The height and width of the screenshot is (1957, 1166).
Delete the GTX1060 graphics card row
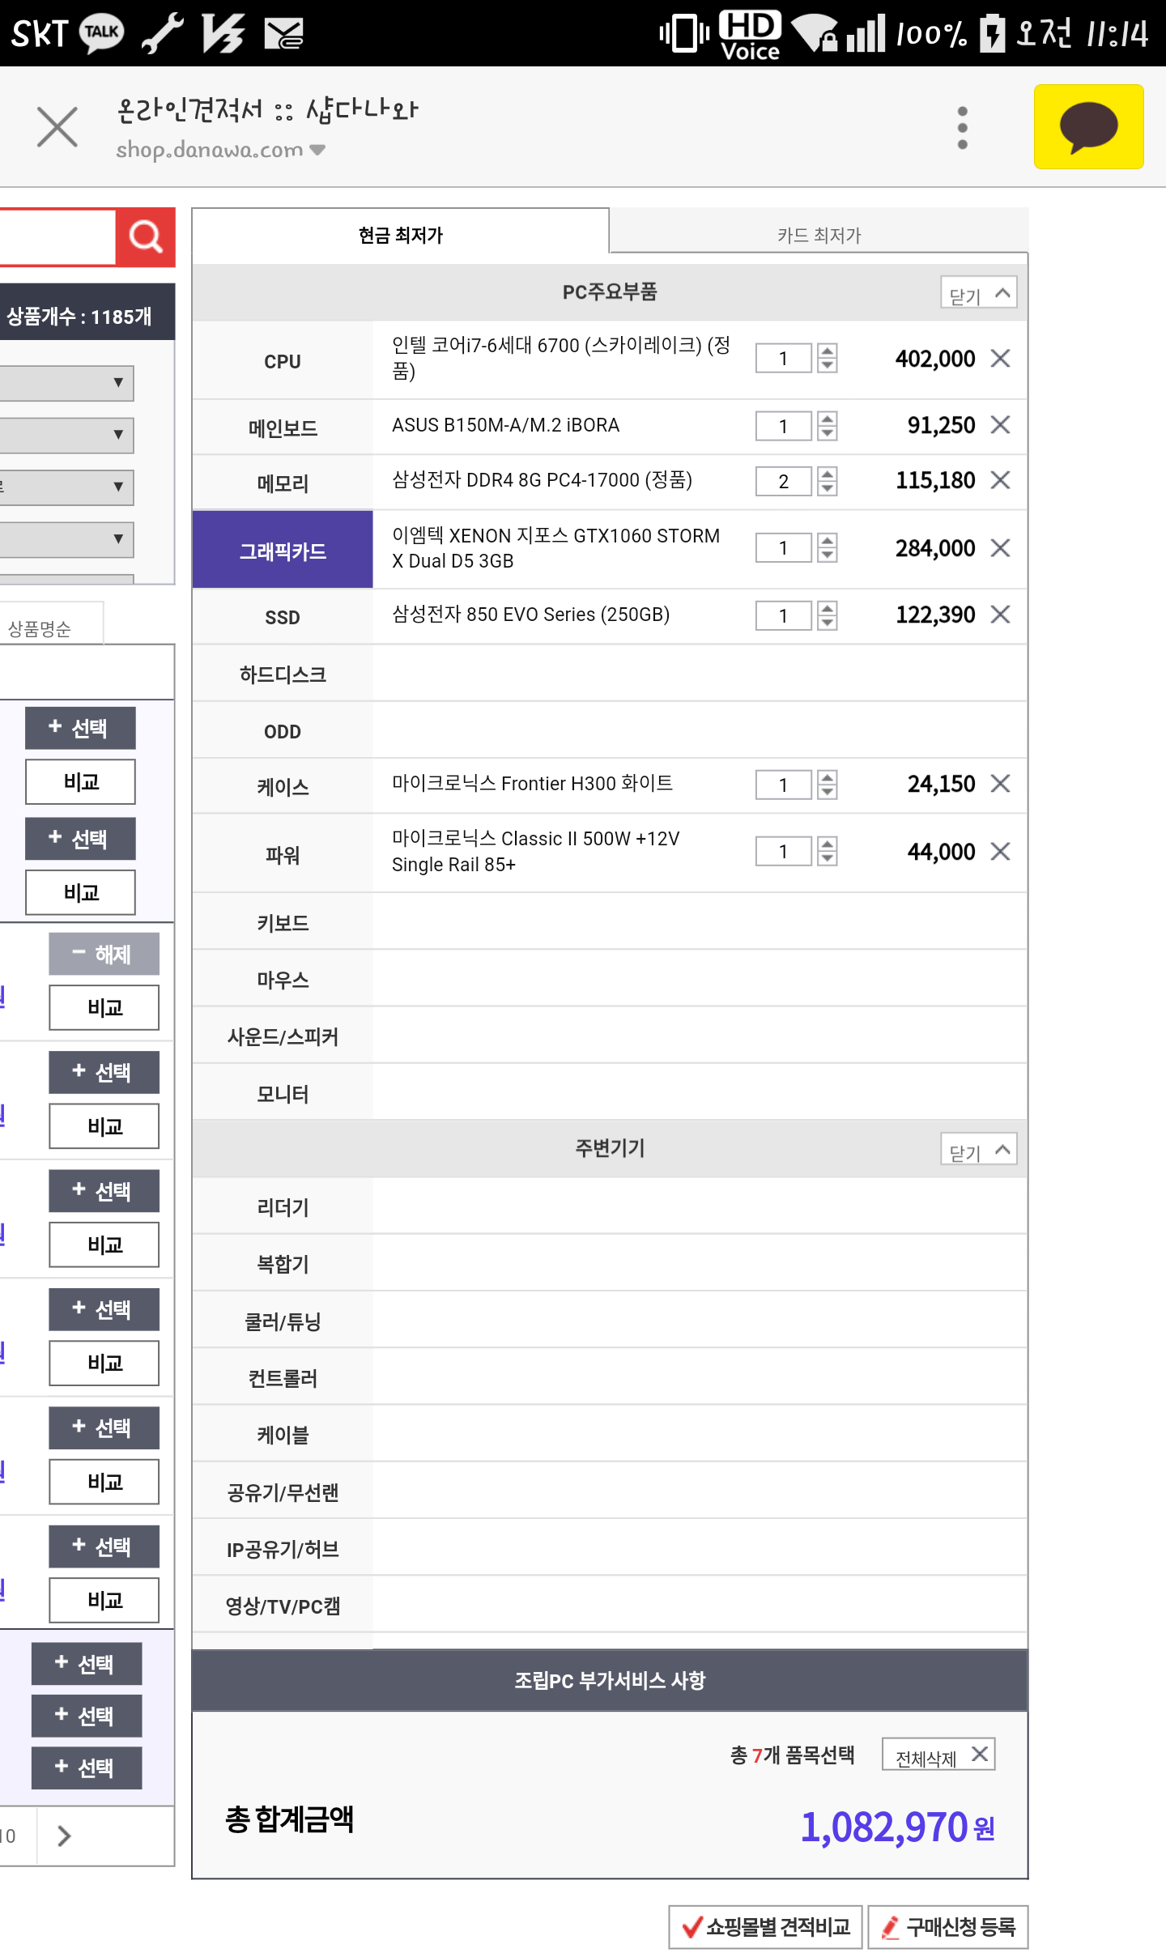[1001, 548]
